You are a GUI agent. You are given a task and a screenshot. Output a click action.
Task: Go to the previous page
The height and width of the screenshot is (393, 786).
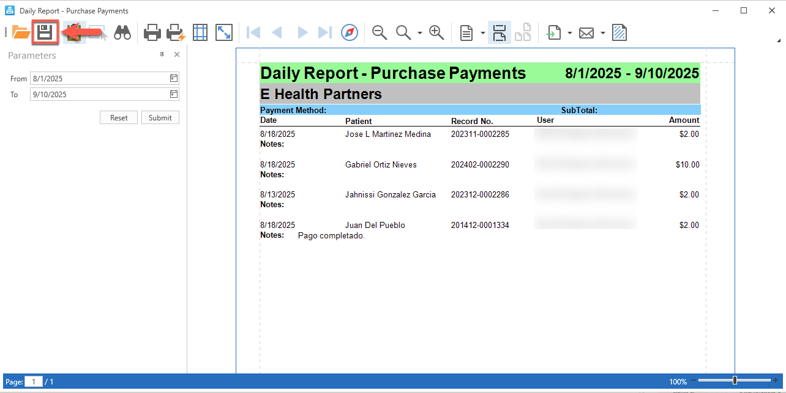(x=277, y=32)
